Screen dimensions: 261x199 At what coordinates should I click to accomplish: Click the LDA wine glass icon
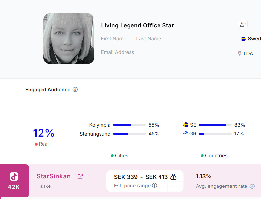(x=240, y=54)
